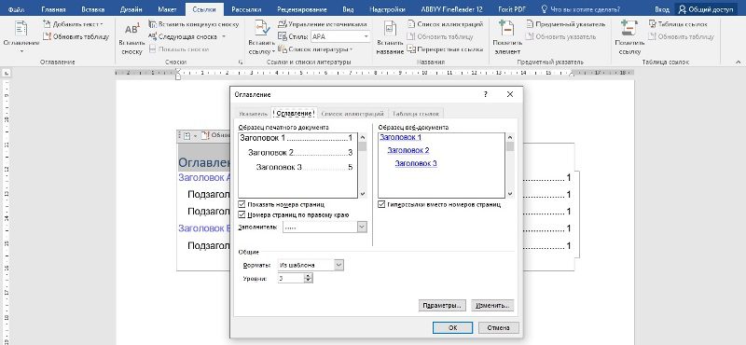
Task: Select the Список иллюстраций dialog tab
Action: [x=352, y=113]
